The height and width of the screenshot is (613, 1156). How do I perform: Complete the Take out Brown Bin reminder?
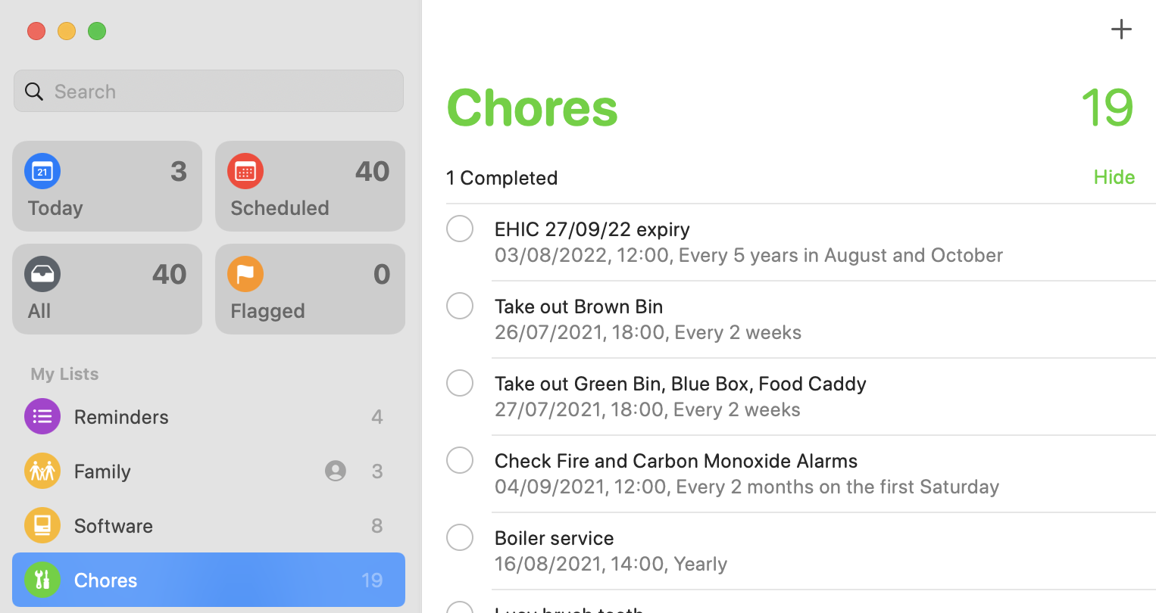tap(460, 306)
